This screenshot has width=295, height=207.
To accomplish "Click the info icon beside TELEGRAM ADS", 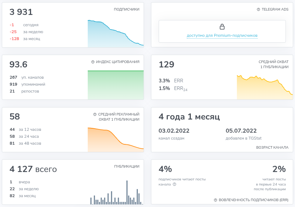I will (258, 9).
